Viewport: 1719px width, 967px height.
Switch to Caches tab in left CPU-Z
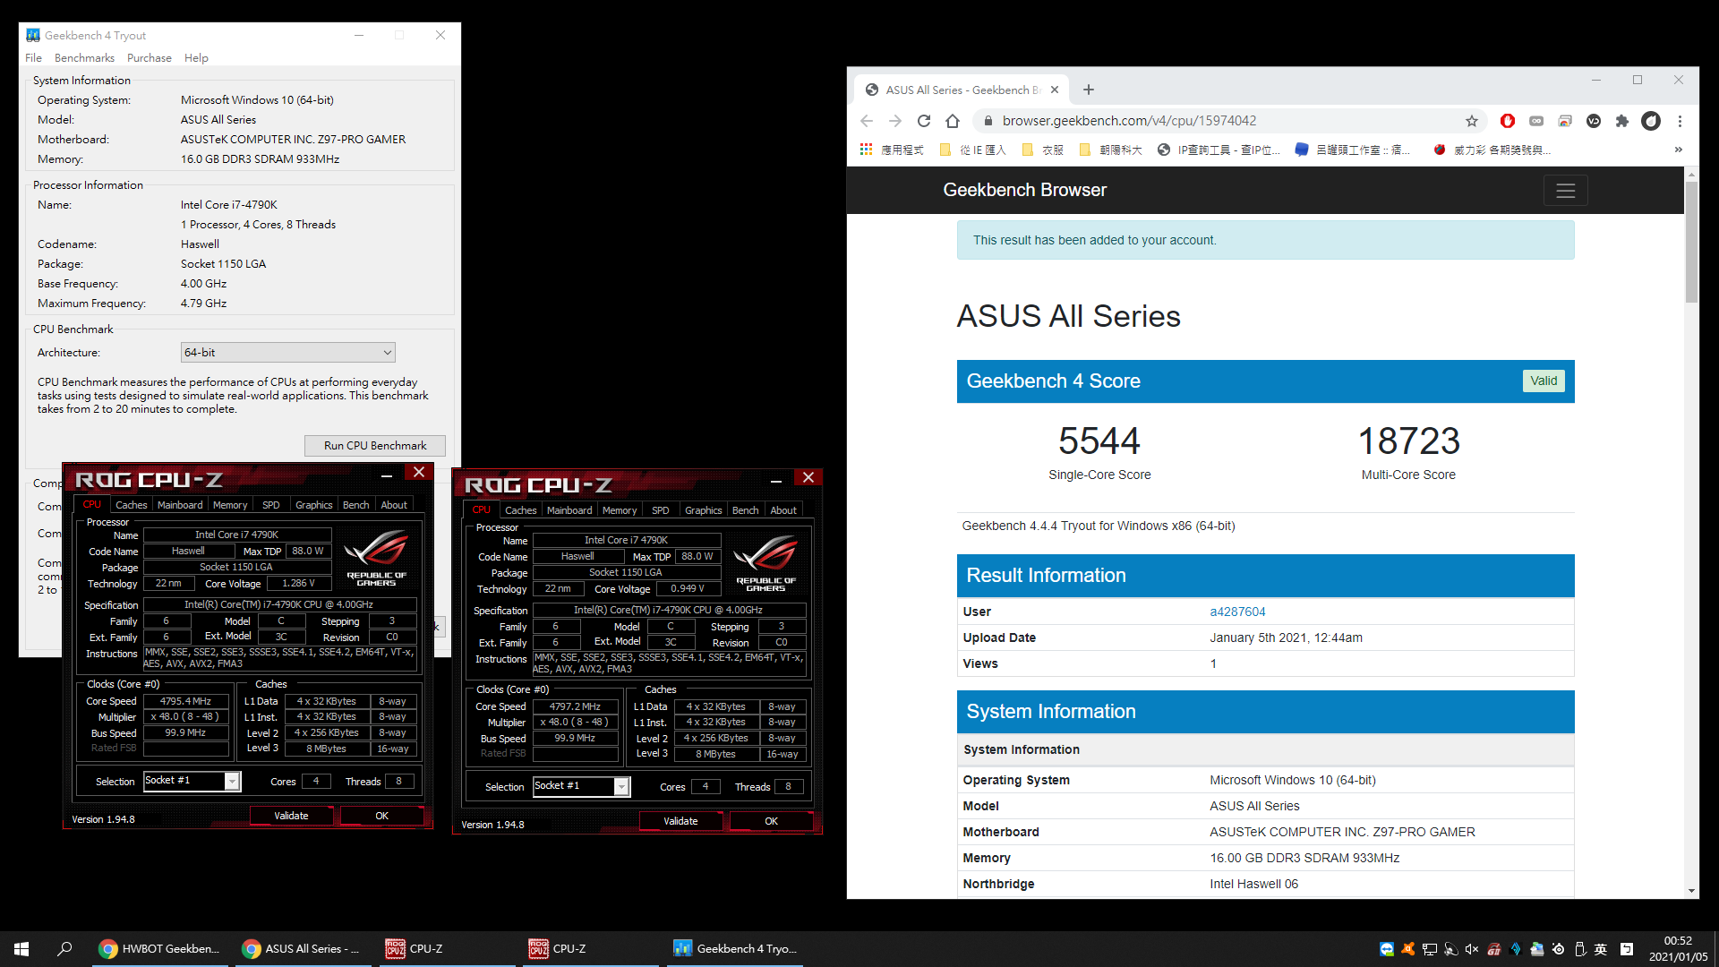pyautogui.click(x=131, y=505)
